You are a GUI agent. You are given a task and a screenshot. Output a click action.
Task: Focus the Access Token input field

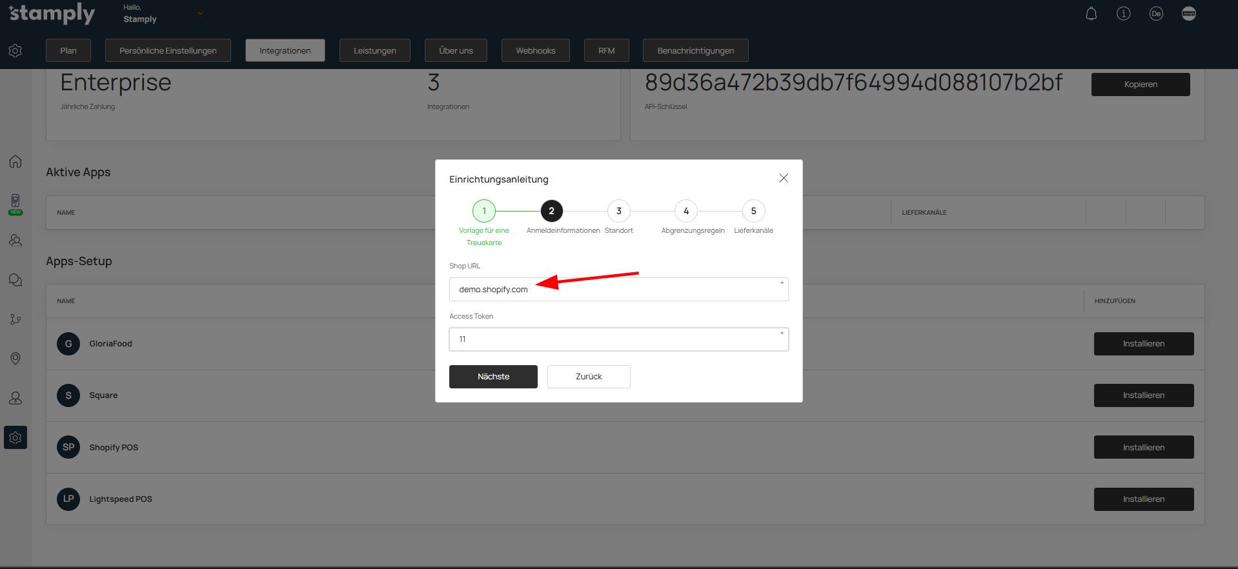pos(618,339)
